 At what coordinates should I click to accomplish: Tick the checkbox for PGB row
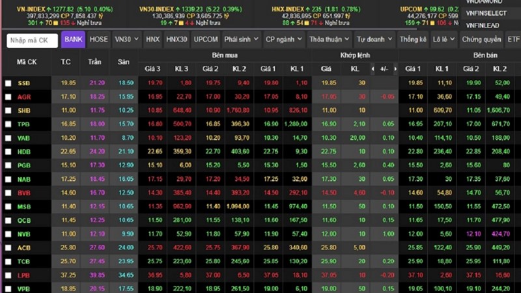tap(8, 165)
